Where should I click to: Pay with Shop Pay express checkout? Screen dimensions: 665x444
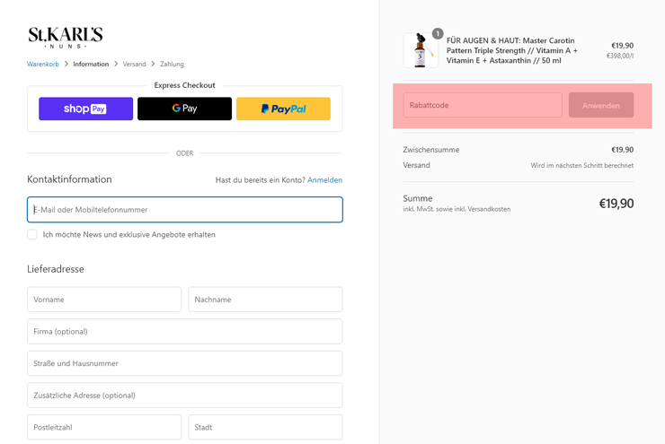(85, 109)
